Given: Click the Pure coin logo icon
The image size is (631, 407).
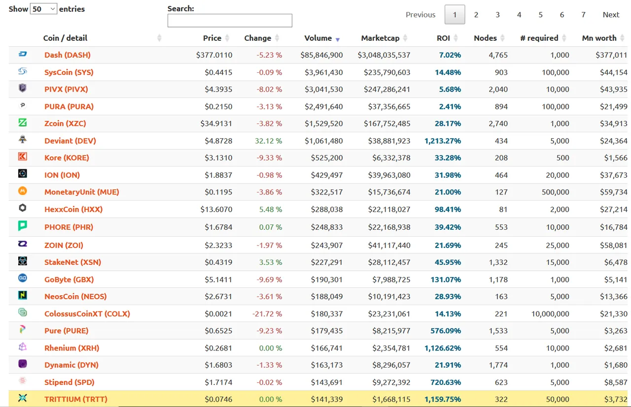Looking at the screenshot, I should point(22,329).
